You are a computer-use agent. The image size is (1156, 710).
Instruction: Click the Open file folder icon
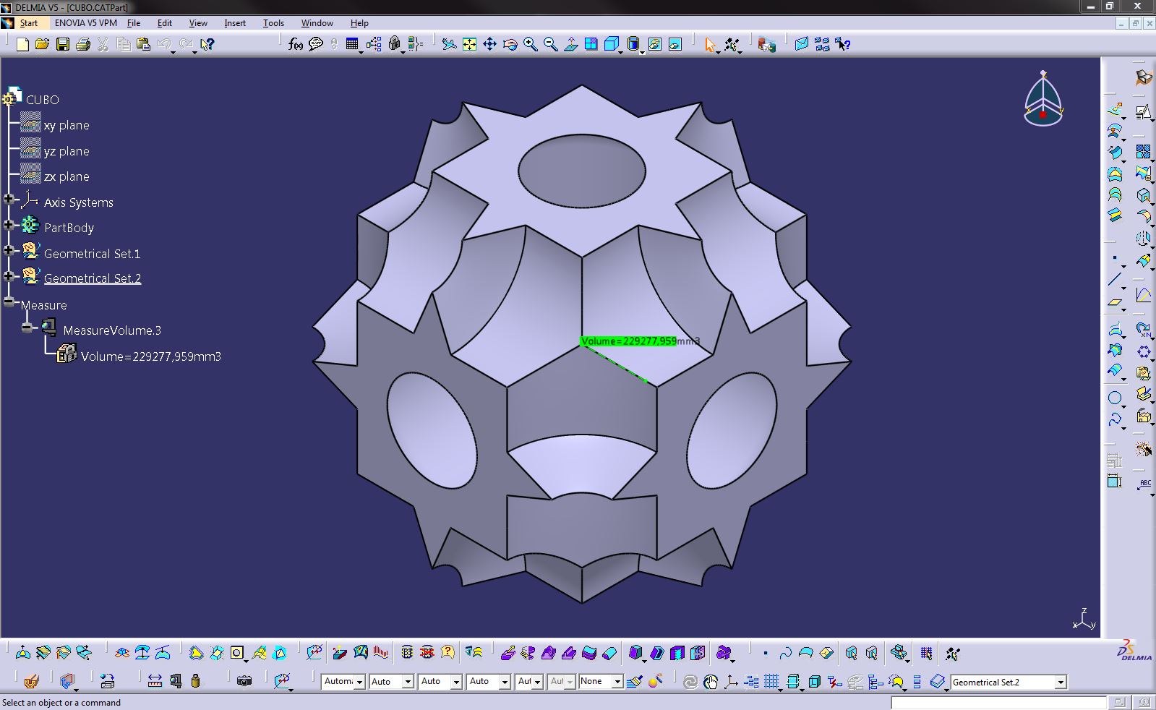click(43, 45)
